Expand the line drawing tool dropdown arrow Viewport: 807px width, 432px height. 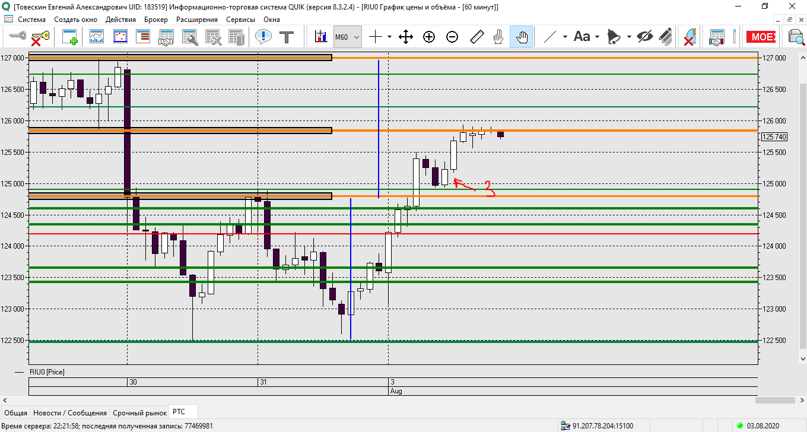click(565, 37)
